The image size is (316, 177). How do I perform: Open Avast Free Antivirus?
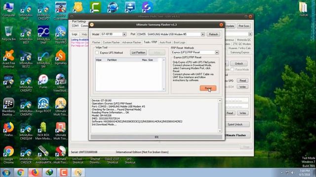(x=9, y=59)
